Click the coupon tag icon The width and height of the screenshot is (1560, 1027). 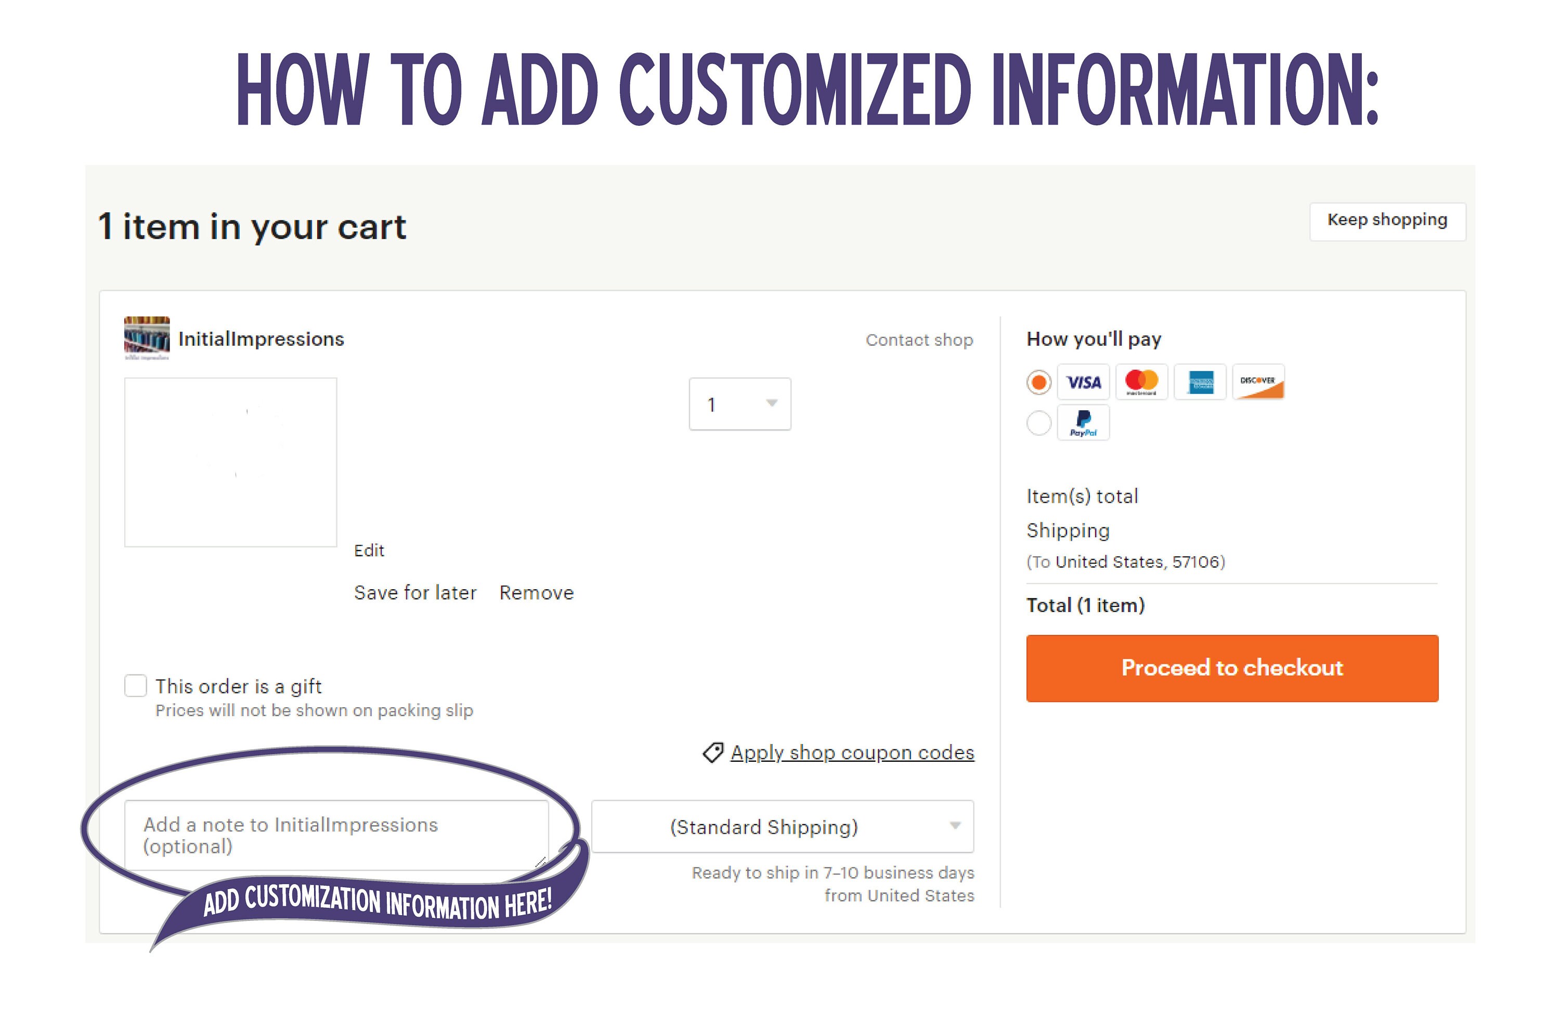coord(712,752)
